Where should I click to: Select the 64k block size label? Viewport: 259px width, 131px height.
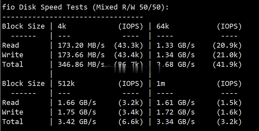[163, 26]
